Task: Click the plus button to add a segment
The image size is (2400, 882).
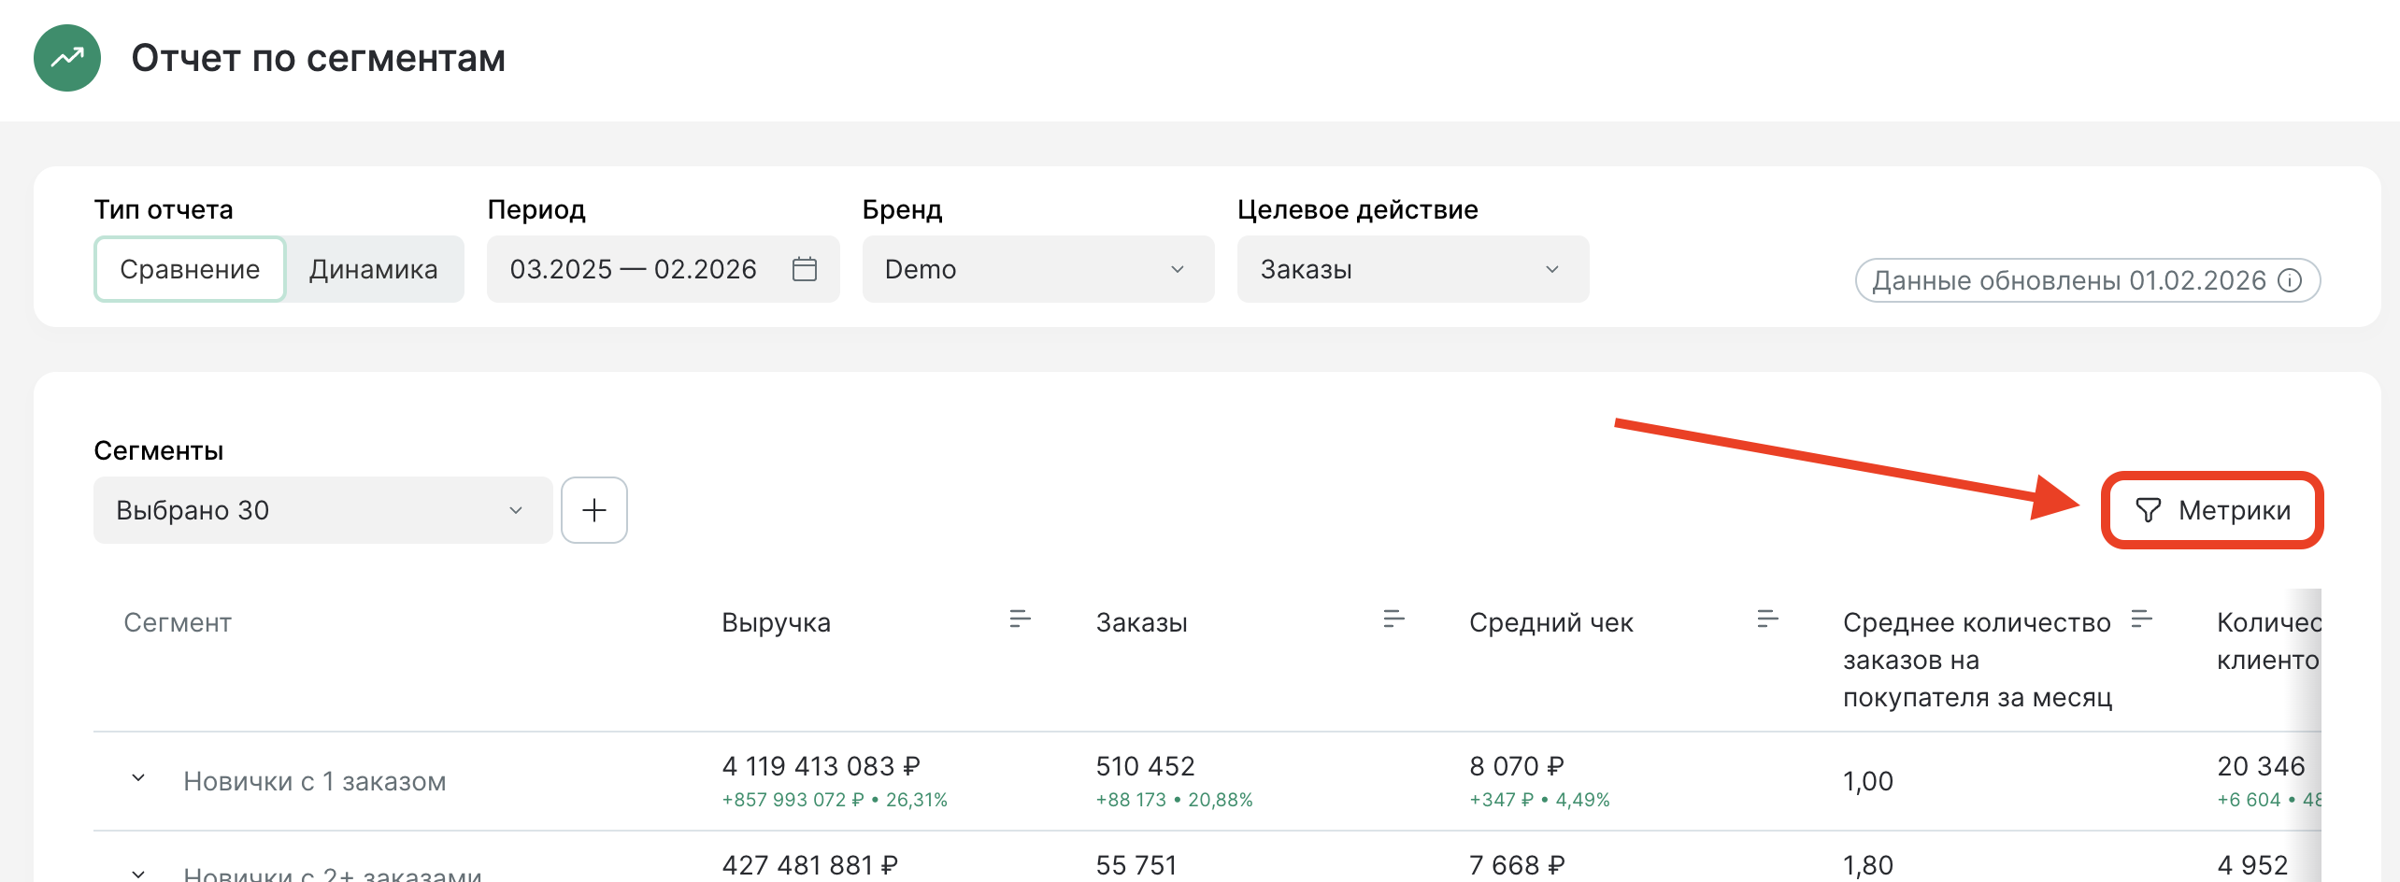Action: pyautogui.click(x=594, y=509)
